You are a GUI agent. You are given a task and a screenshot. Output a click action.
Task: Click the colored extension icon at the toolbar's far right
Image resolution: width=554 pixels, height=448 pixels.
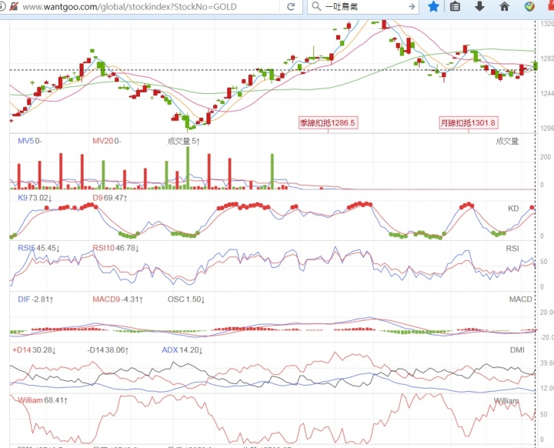[x=529, y=7]
